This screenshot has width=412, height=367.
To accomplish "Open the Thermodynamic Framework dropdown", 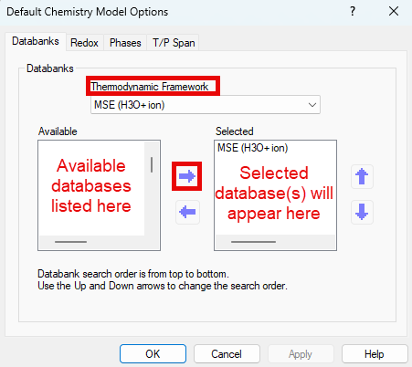I will pyautogui.click(x=206, y=105).
